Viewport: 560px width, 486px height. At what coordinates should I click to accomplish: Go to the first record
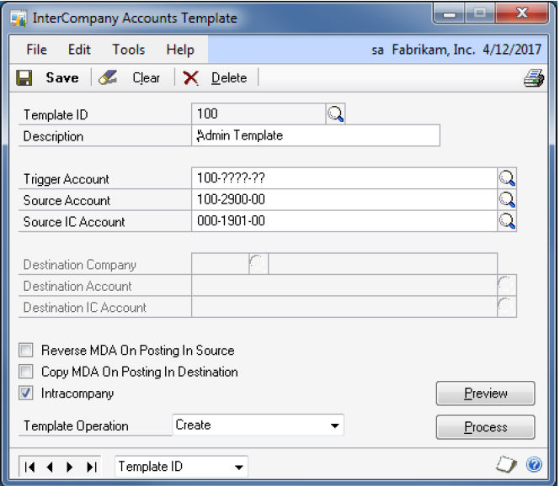30,467
